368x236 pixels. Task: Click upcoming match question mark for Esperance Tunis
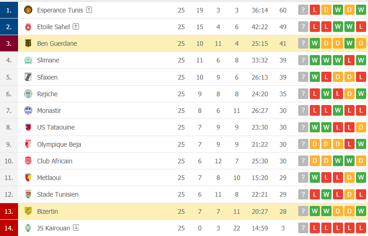[x=303, y=10]
